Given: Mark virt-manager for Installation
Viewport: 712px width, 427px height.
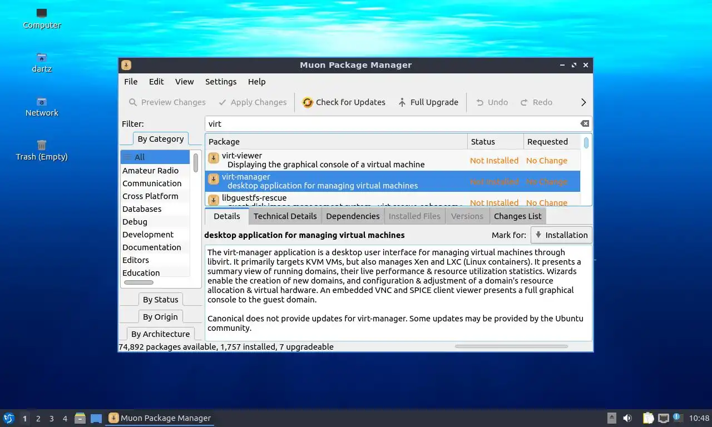Looking at the screenshot, I should pos(561,235).
